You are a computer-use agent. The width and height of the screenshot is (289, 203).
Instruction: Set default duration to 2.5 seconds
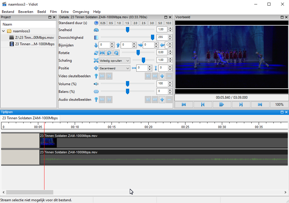point(143,23)
